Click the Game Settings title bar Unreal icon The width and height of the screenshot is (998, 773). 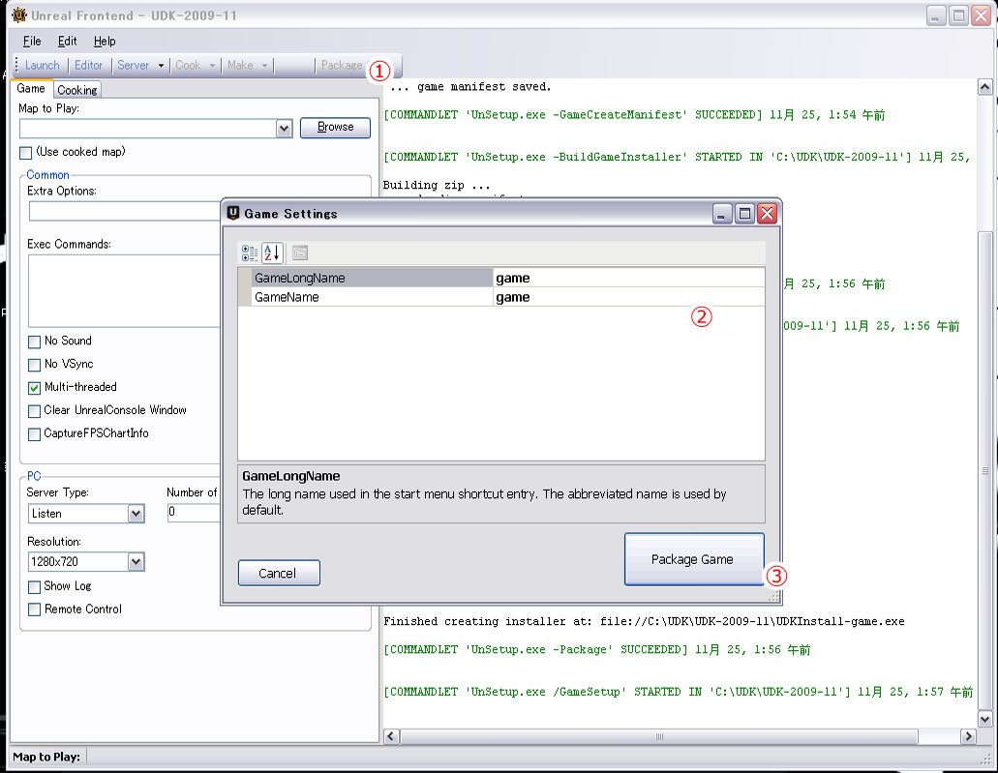[233, 213]
